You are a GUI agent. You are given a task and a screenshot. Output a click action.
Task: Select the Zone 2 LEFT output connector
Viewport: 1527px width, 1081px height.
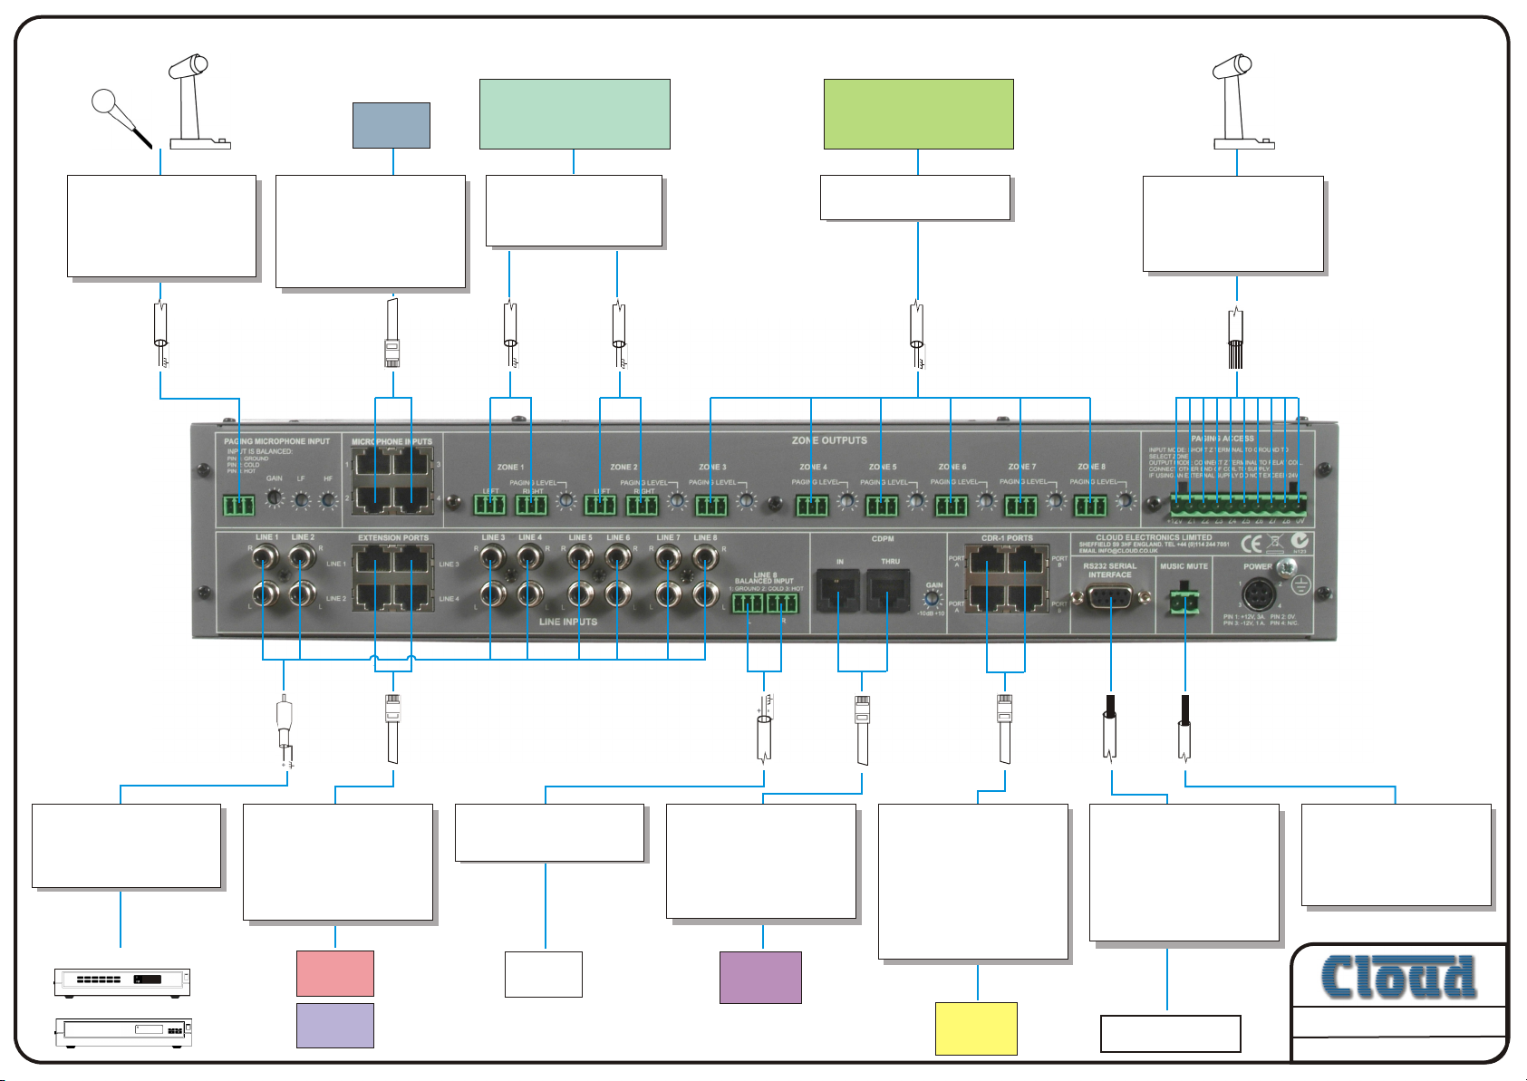coord(600,504)
